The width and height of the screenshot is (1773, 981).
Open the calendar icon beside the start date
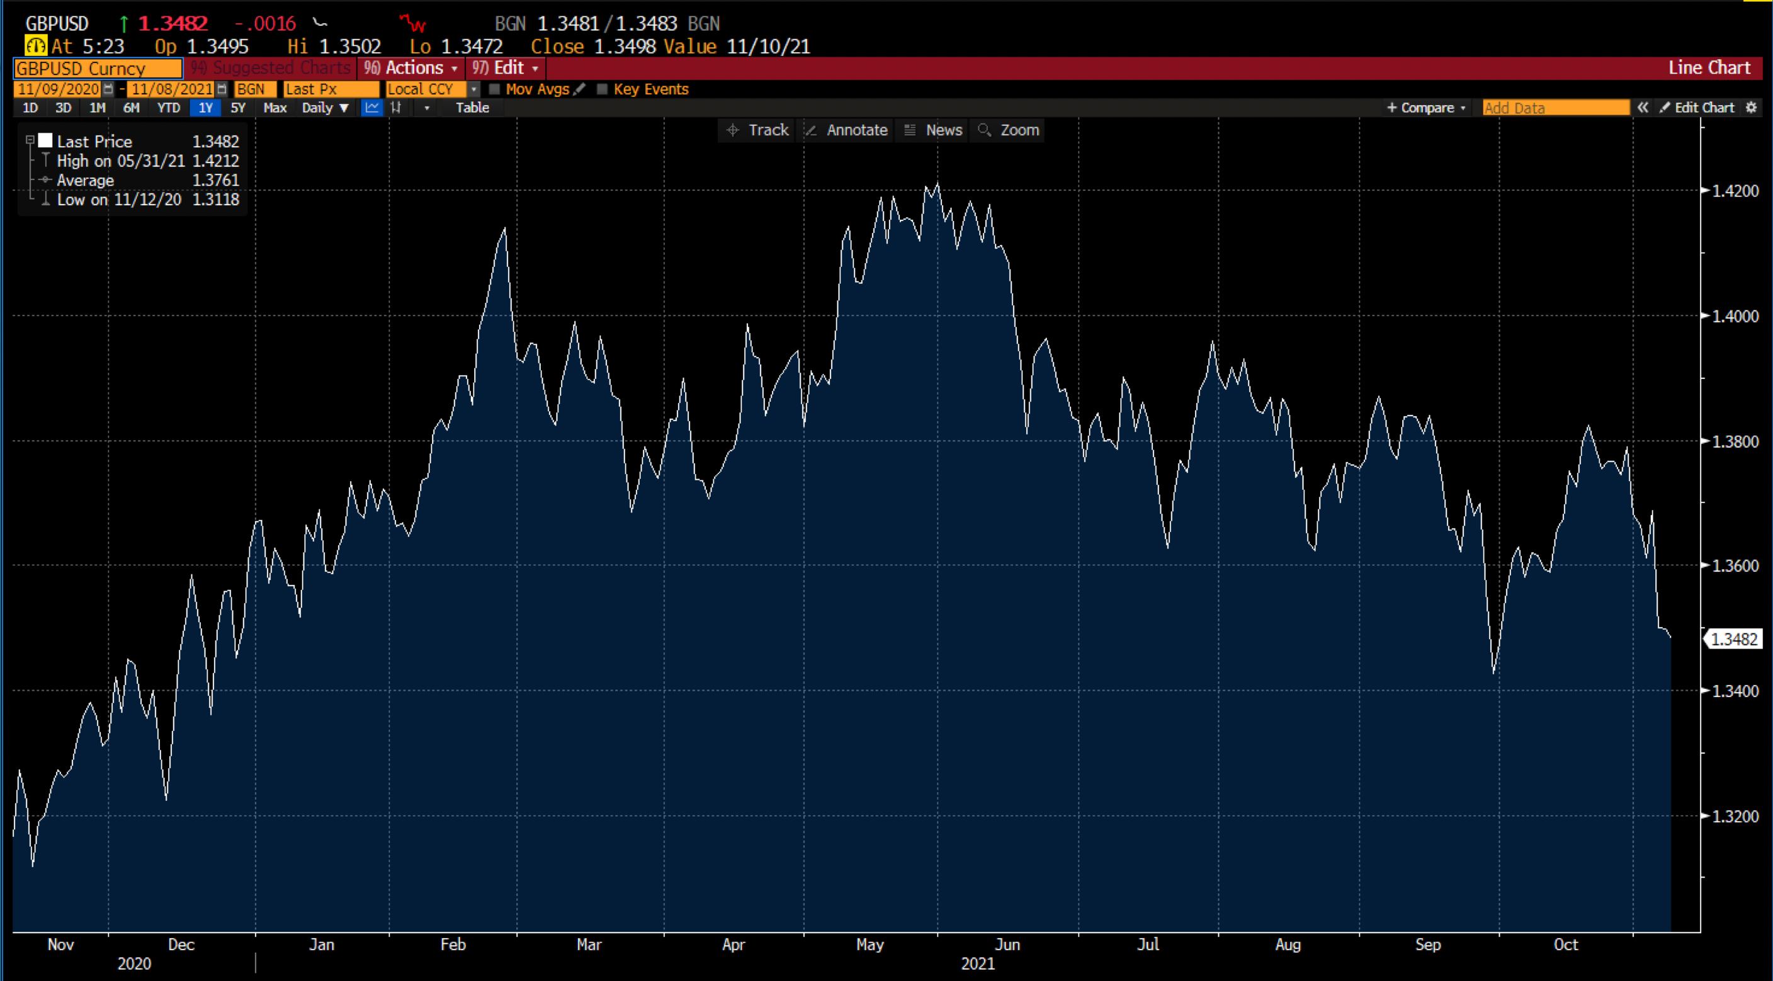tap(109, 89)
